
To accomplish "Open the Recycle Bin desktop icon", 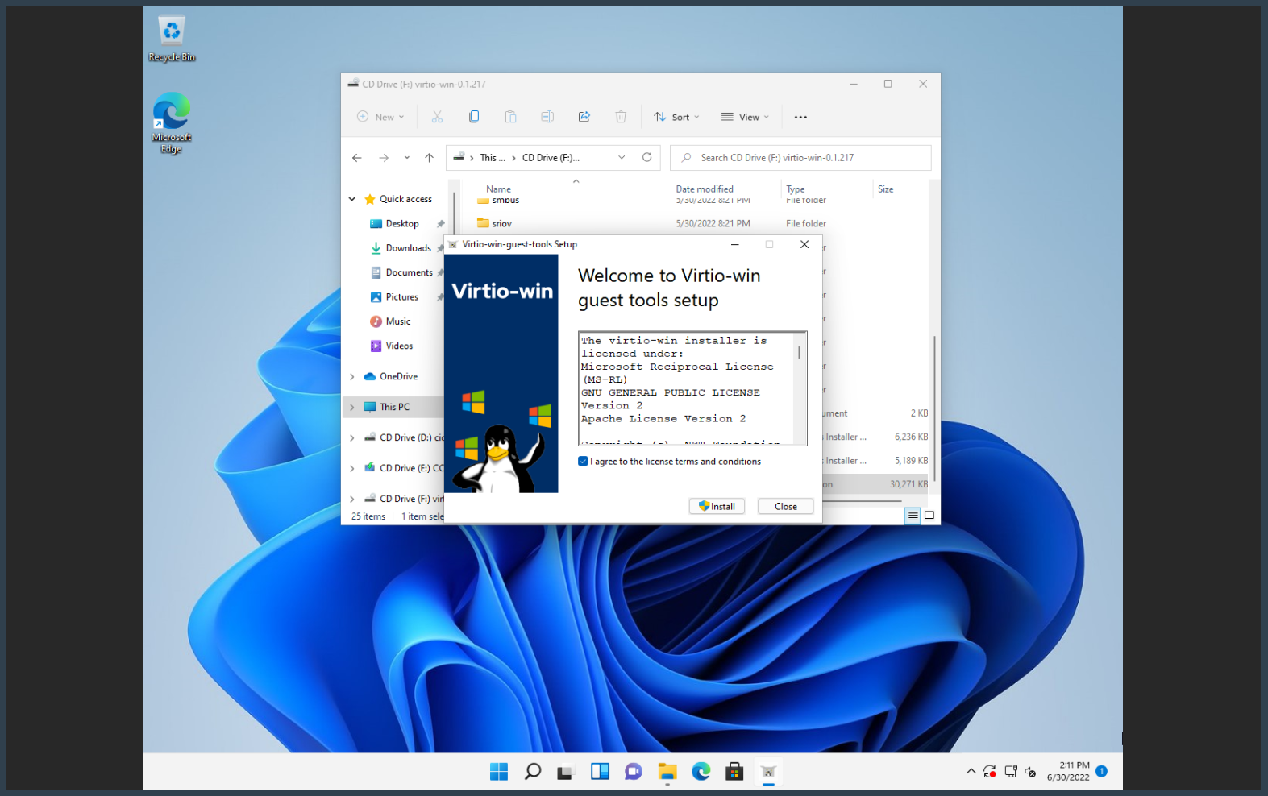I will [172, 39].
